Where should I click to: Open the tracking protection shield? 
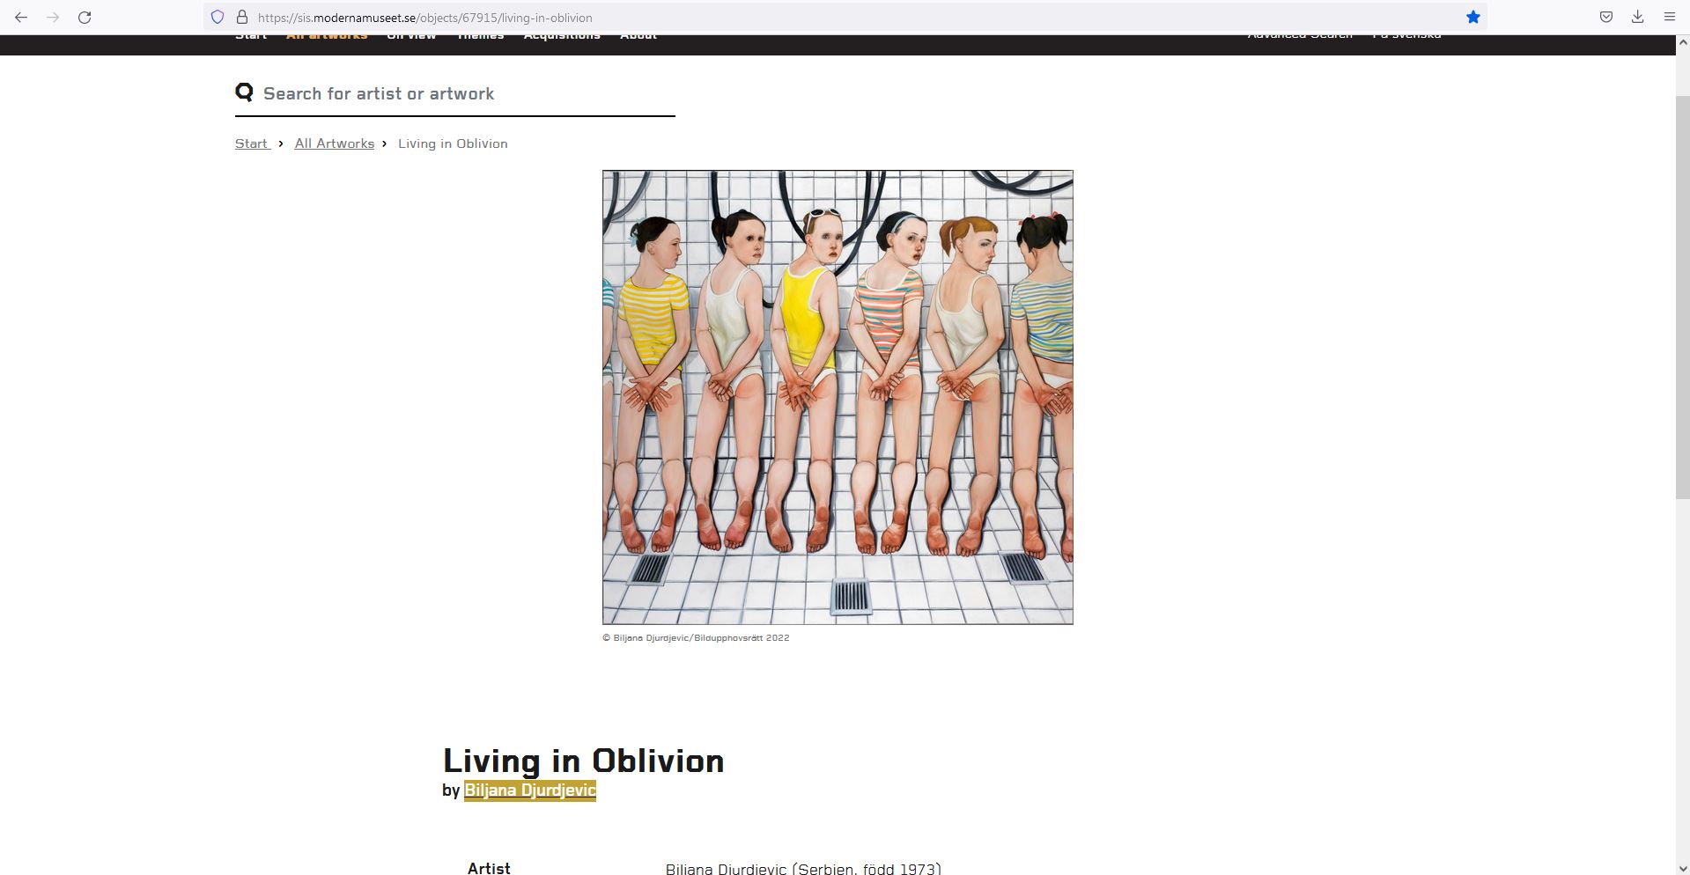point(218,17)
